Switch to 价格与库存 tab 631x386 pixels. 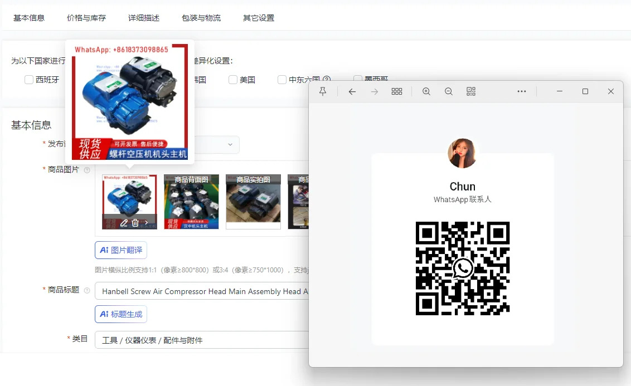coord(86,18)
